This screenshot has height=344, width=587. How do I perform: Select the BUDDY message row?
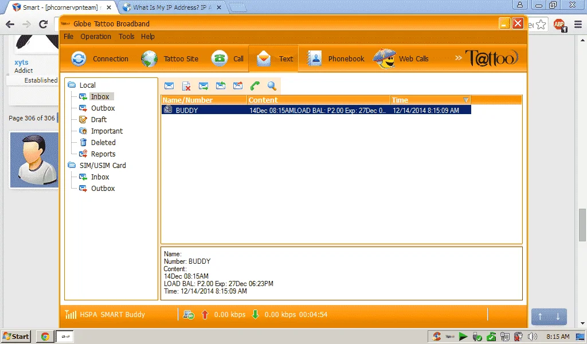tap(316, 110)
